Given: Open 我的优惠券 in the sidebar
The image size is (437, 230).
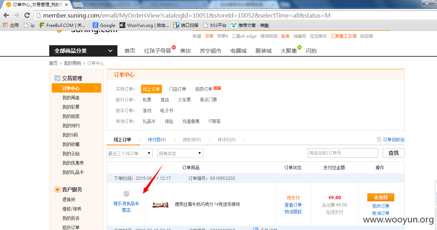Looking at the screenshot, I should tap(73, 163).
